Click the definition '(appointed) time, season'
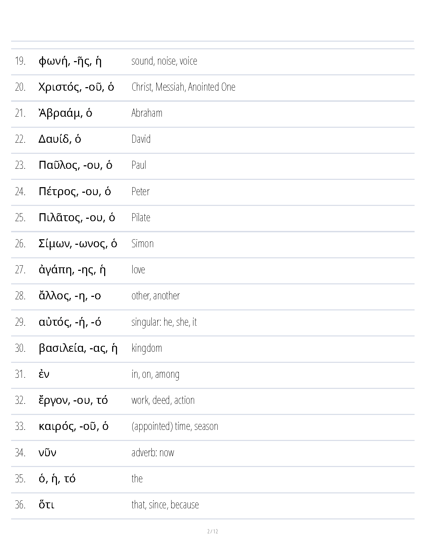The image size is (425, 550). tap(175, 426)
